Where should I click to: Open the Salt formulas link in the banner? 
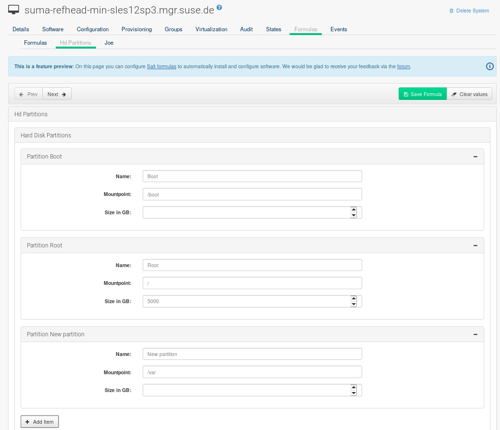click(161, 66)
